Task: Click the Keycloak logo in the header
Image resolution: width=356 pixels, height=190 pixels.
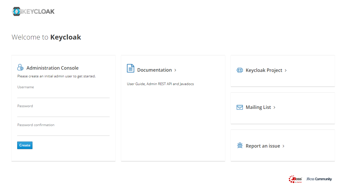Action: [x=33, y=11]
